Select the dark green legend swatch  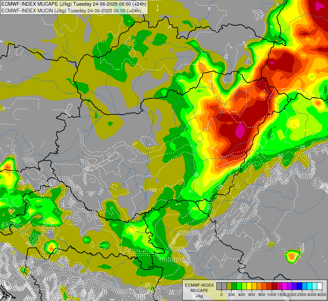tap(234, 286)
